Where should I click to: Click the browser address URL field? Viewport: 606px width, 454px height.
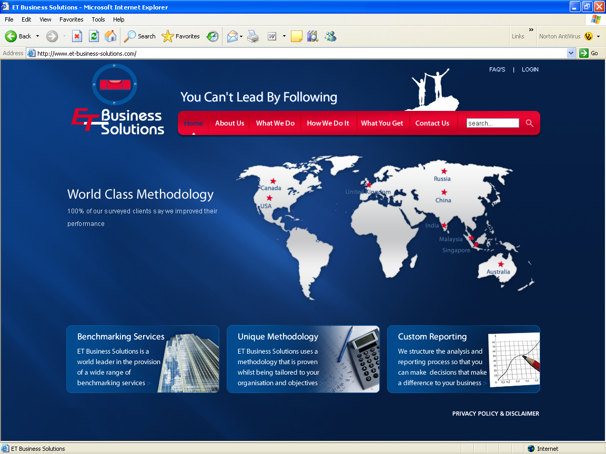click(298, 53)
